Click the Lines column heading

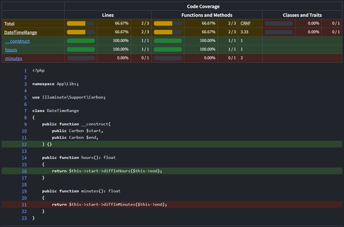click(108, 15)
